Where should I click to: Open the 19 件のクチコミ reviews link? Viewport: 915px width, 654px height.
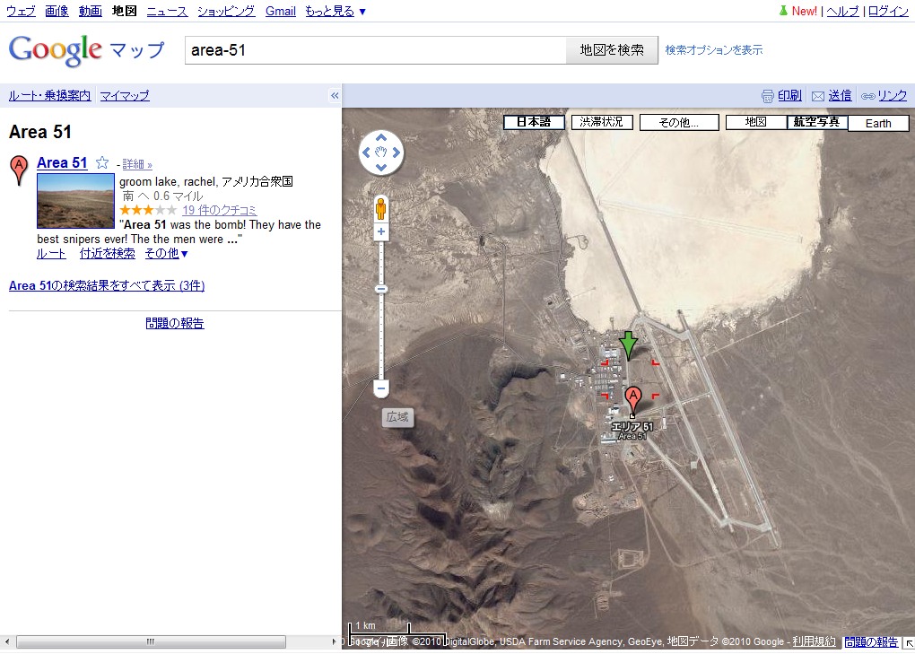click(x=220, y=210)
